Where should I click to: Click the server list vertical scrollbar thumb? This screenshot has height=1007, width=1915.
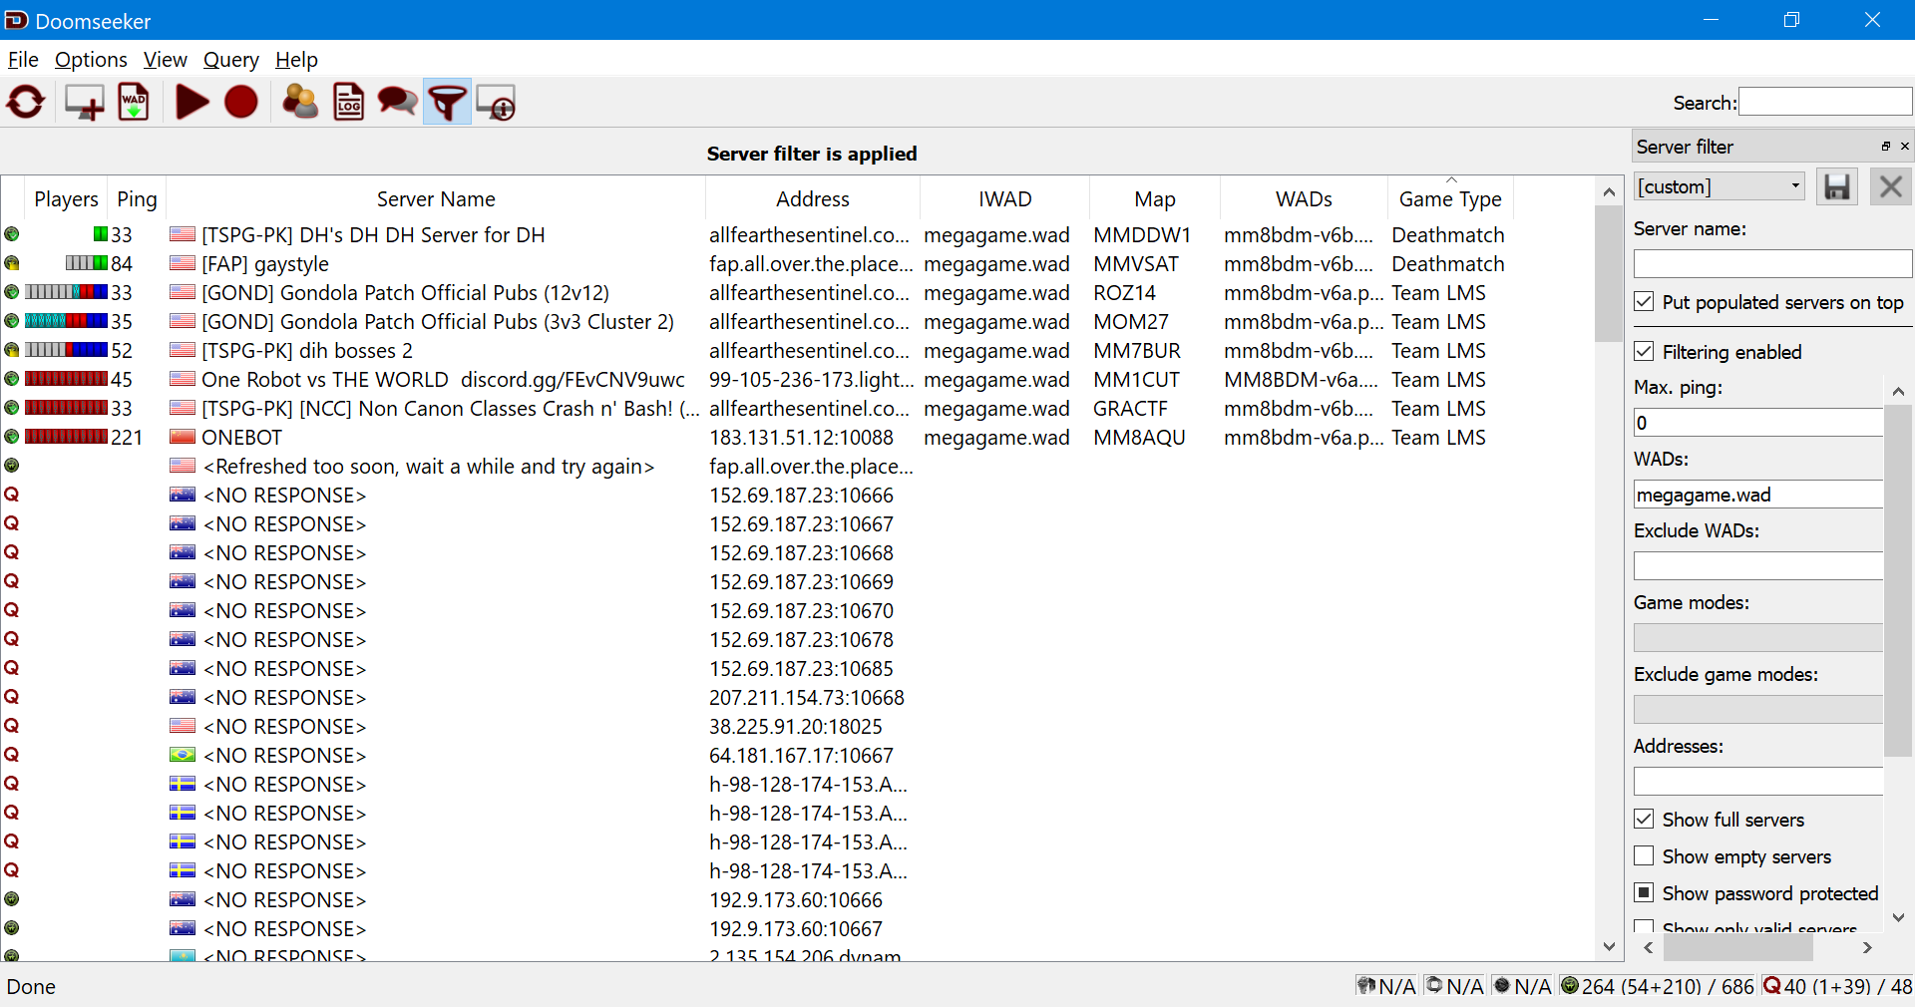click(x=1609, y=273)
